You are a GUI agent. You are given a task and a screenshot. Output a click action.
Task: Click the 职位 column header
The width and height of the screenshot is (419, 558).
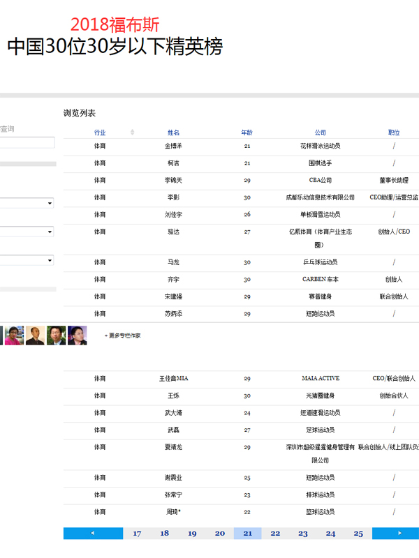tap(394, 133)
